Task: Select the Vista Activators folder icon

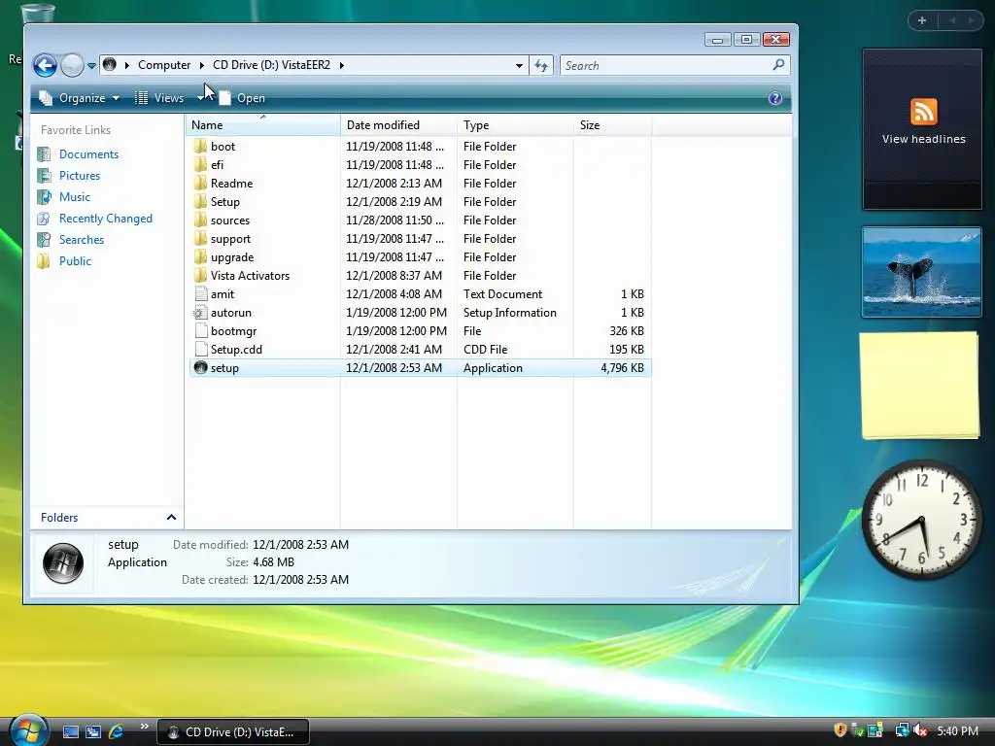Action: [200, 275]
